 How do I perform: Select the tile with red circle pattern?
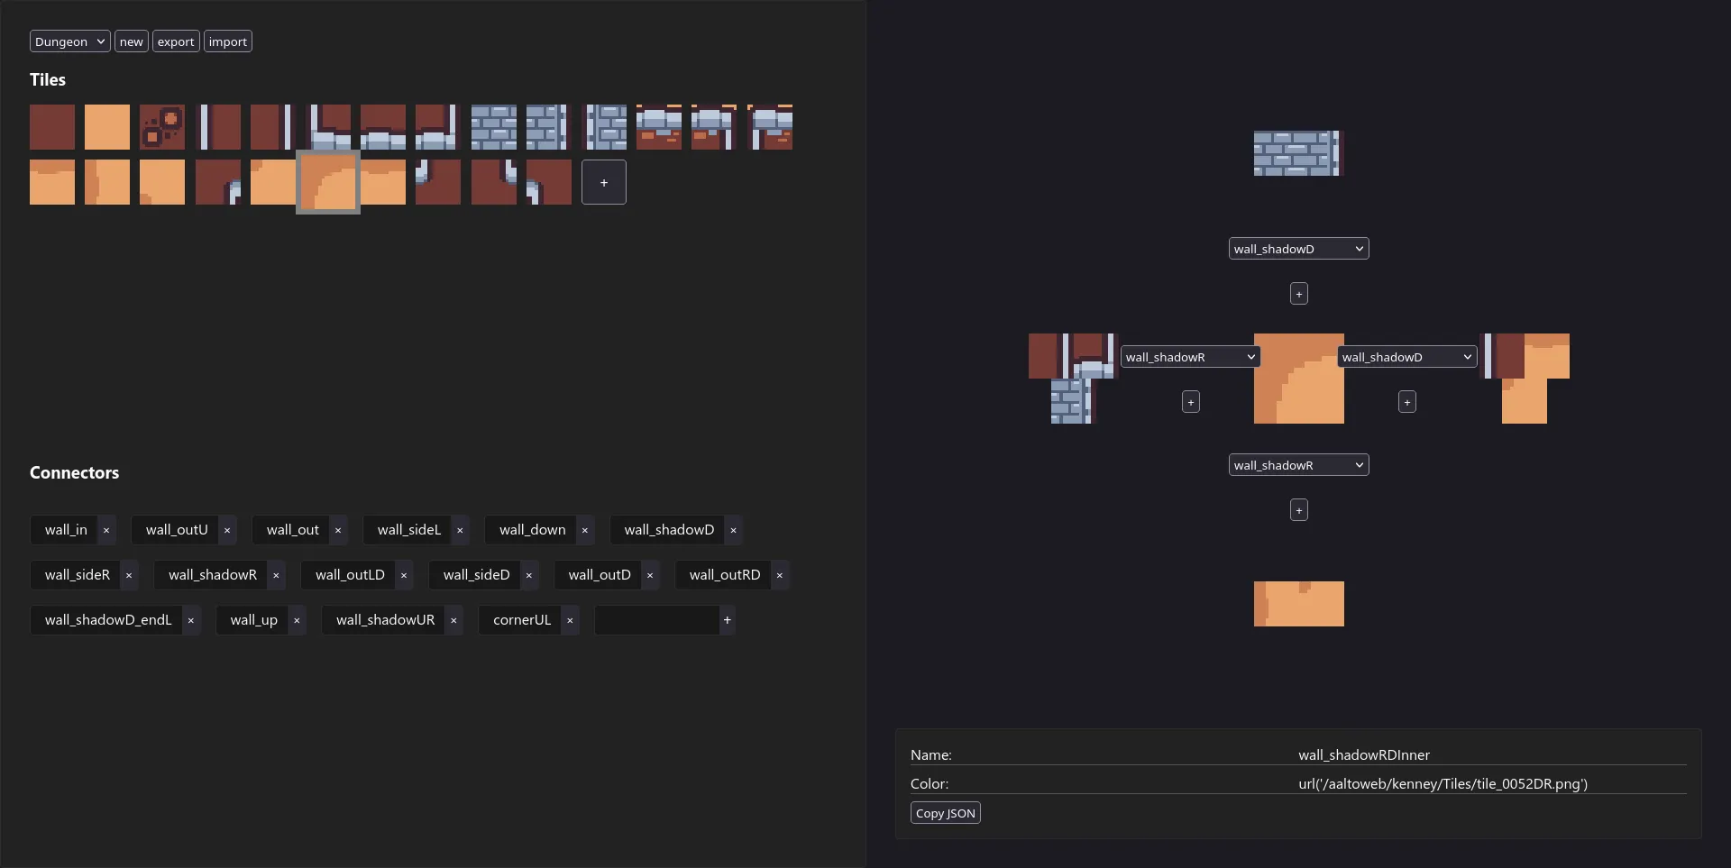162,127
